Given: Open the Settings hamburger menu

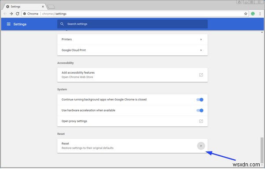Looking at the screenshot, I should pyautogui.click(x=8, y=24).
